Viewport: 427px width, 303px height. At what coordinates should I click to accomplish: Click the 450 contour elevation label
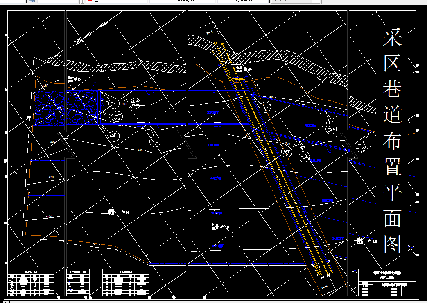[51, 177]
